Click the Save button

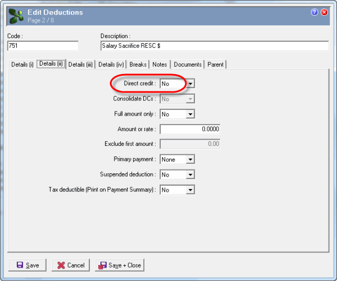[28, 265]
